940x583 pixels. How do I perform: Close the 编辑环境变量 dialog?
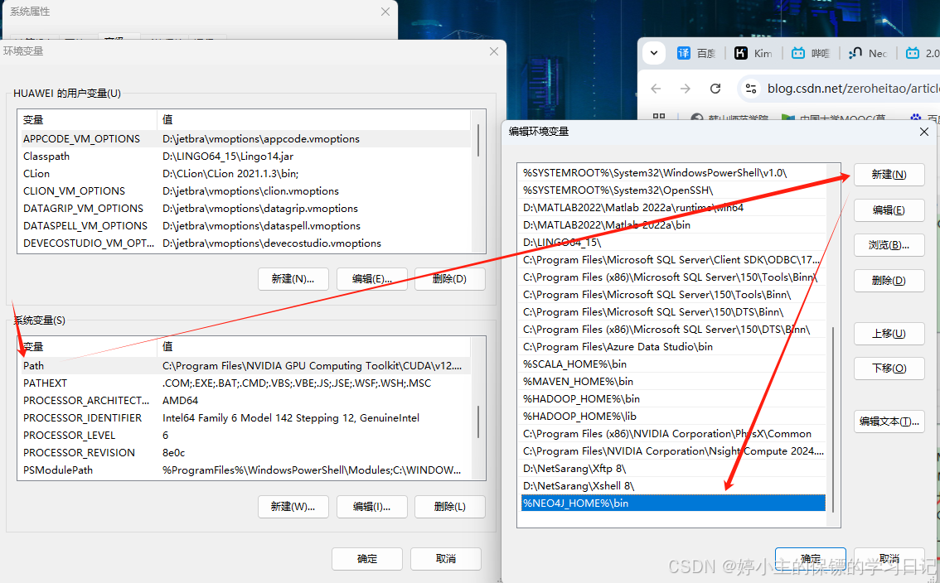coord(923,131)
